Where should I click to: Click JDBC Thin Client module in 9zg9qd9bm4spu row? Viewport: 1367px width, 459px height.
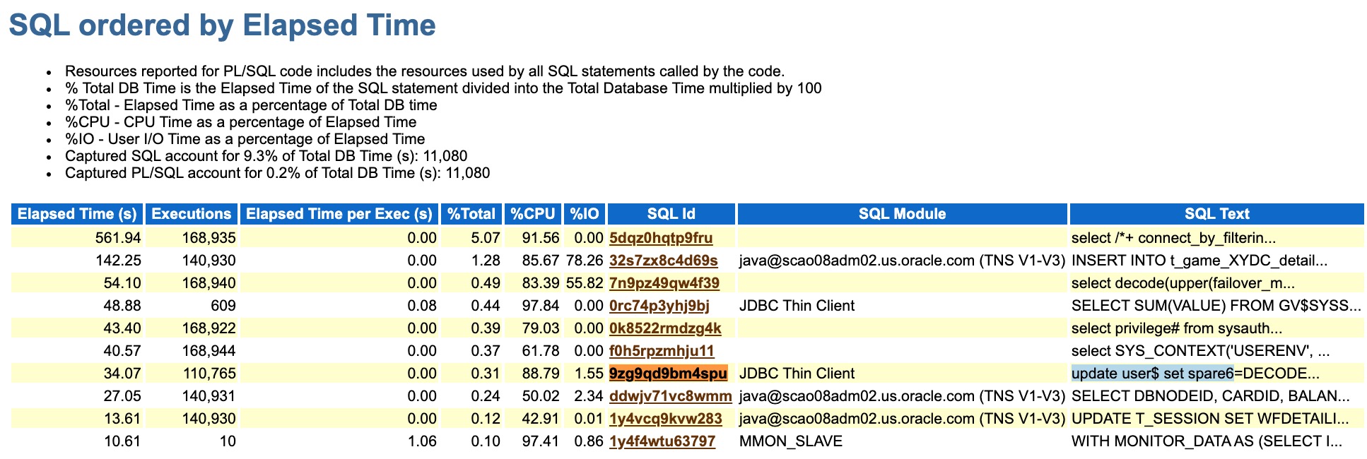[797, 374]
